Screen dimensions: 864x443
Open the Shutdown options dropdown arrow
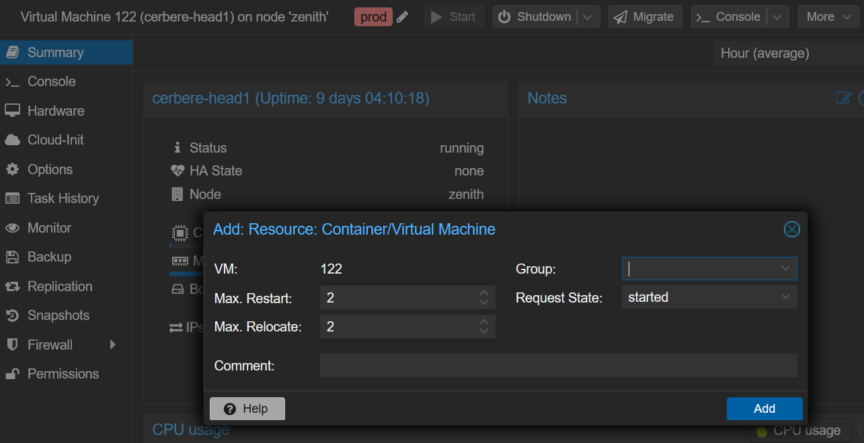588,17
